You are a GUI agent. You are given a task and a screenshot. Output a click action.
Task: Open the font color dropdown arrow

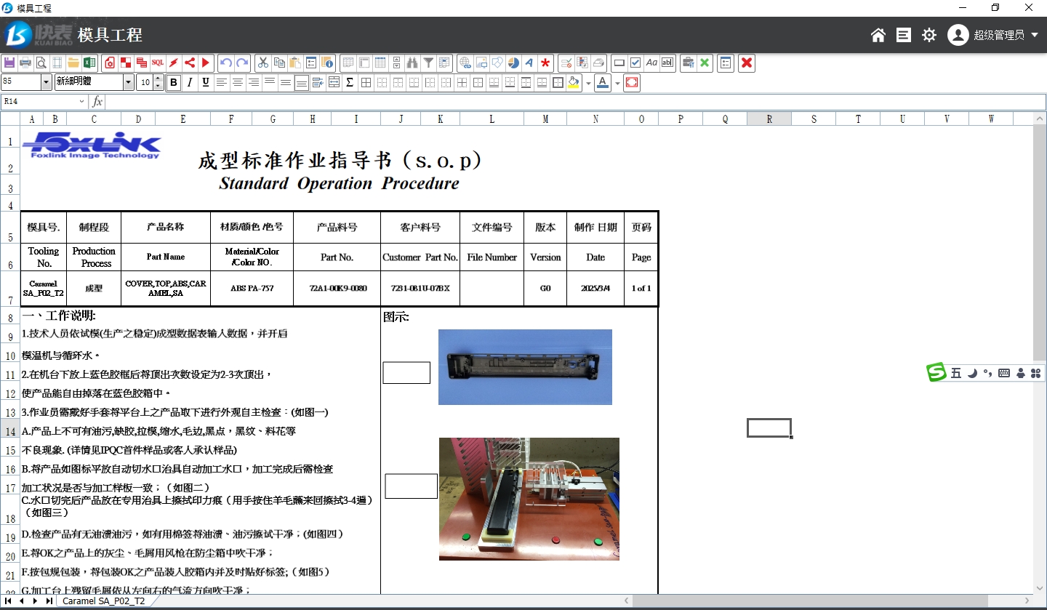pyautogui.click(x=617, y=82)
